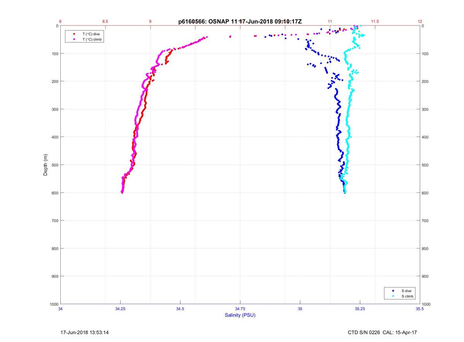Click the '400' tick on the left depth axis

tap(55, 137)
